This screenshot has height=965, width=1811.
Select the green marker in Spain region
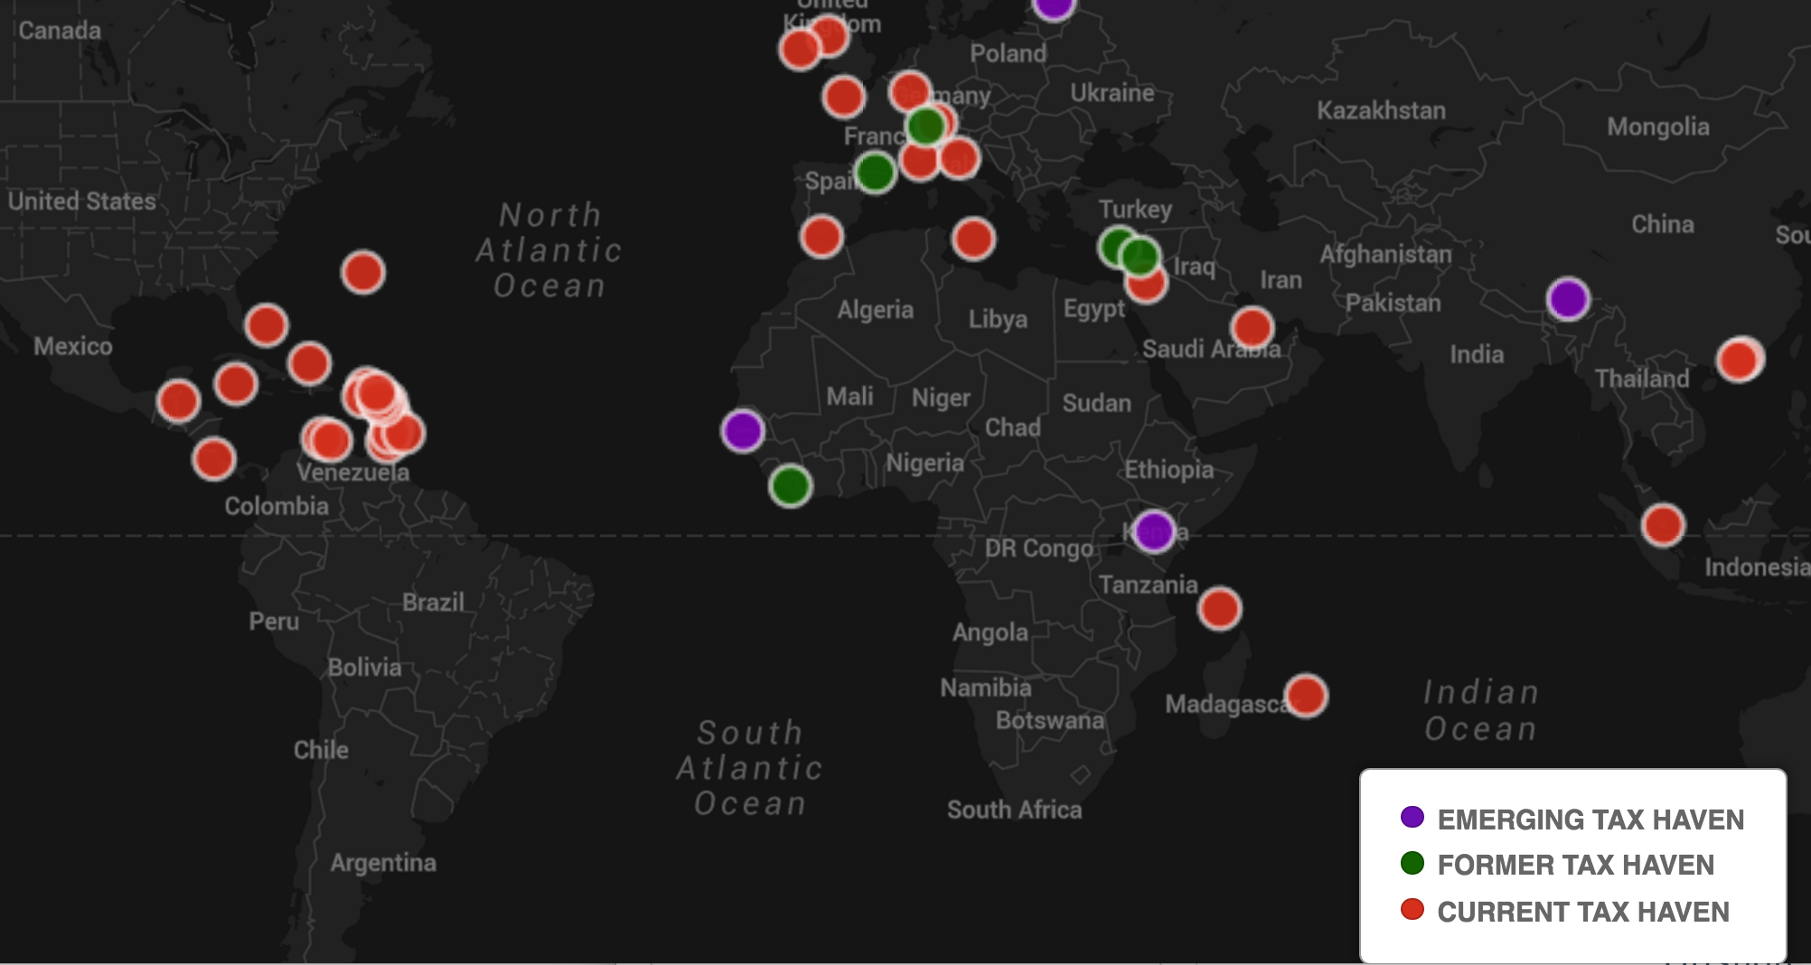click(x=874, y=172)
